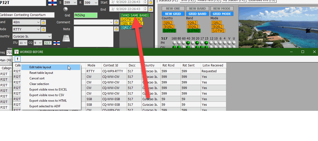Click the [WKD SAME BAND] label
Screen dimensions: 318x141
[x=135, y=15]
